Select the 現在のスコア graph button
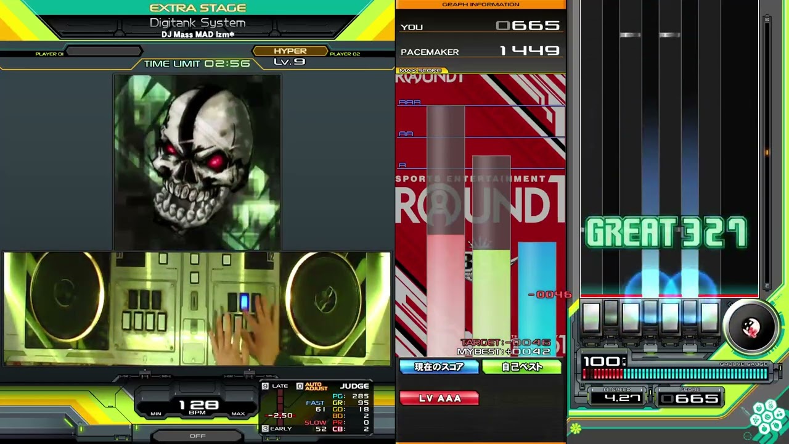Screen dimensions: 789x444 coord(439,367)
